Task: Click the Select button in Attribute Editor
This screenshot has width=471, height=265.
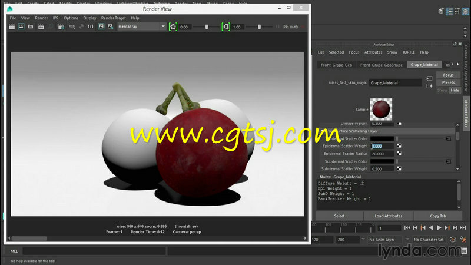Action: [339, 216]
